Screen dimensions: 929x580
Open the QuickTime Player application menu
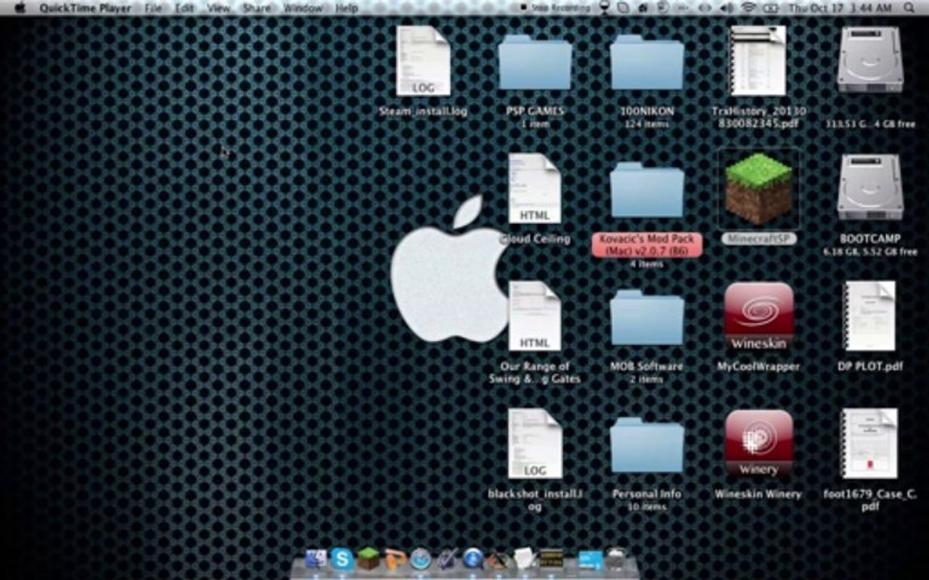click(85, 8)
